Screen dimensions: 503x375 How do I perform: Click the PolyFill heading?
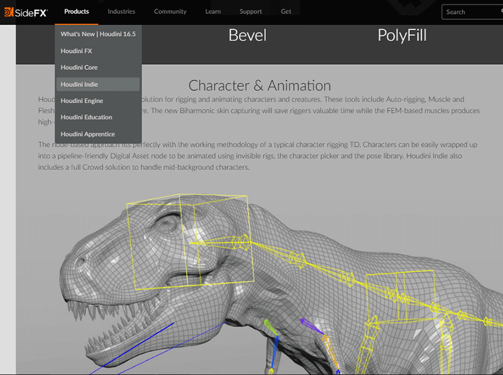(x=402, y=35)
